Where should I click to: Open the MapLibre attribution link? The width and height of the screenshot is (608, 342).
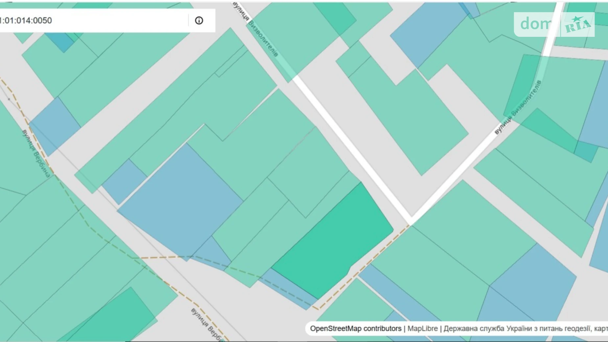pyautogui.click(x=422, y=329)
